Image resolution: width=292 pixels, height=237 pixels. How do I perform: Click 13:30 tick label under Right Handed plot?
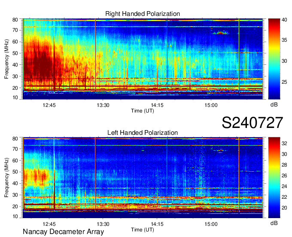point(103,105)
